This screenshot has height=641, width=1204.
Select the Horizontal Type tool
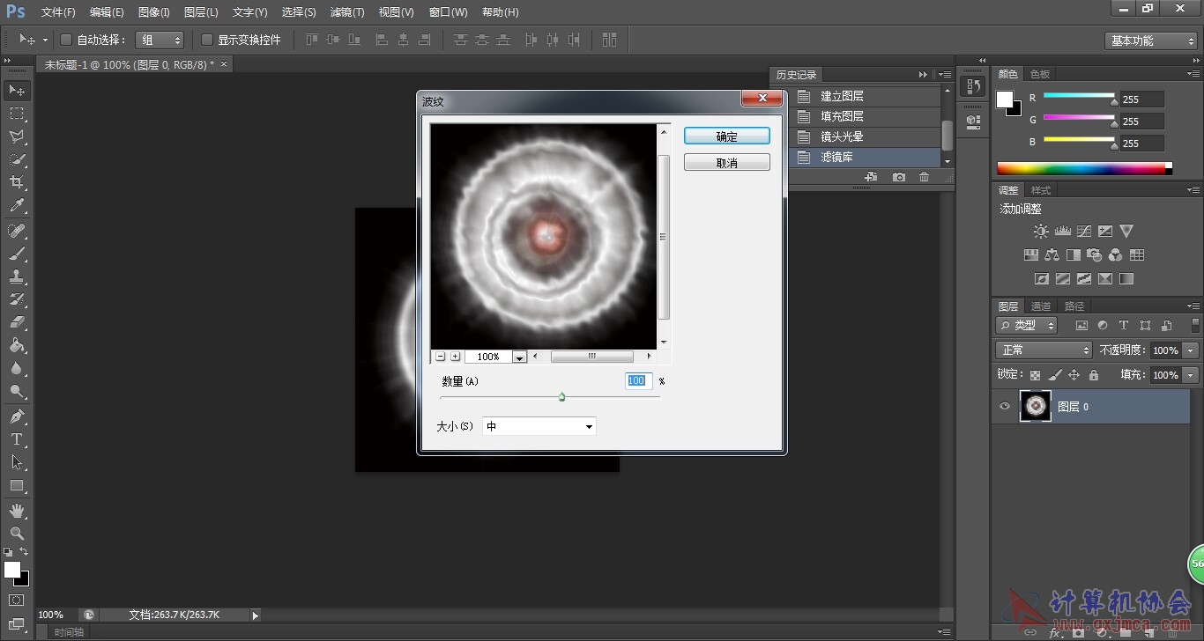17,439
